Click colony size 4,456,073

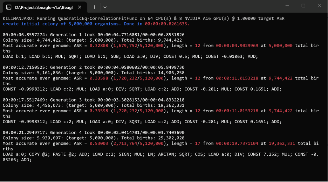[x=49, y=105]
